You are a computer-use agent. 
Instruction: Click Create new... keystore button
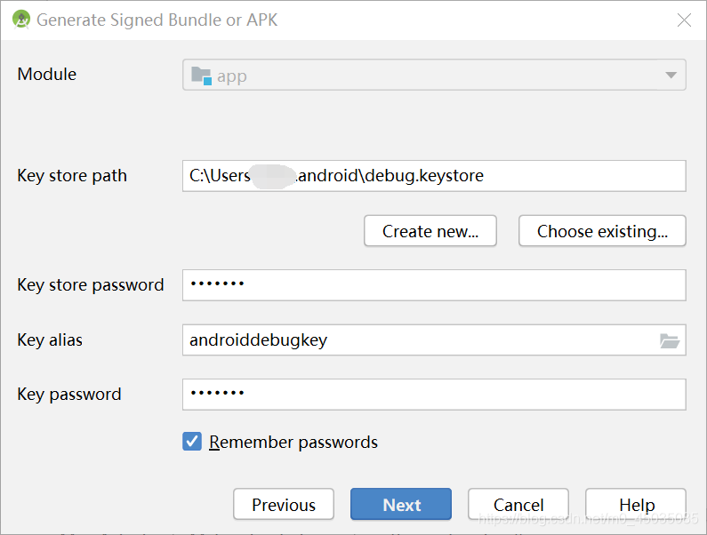(x=430, y=231)
